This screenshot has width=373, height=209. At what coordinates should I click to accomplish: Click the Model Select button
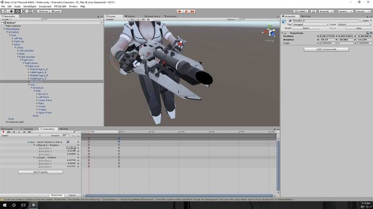[306, 28]
